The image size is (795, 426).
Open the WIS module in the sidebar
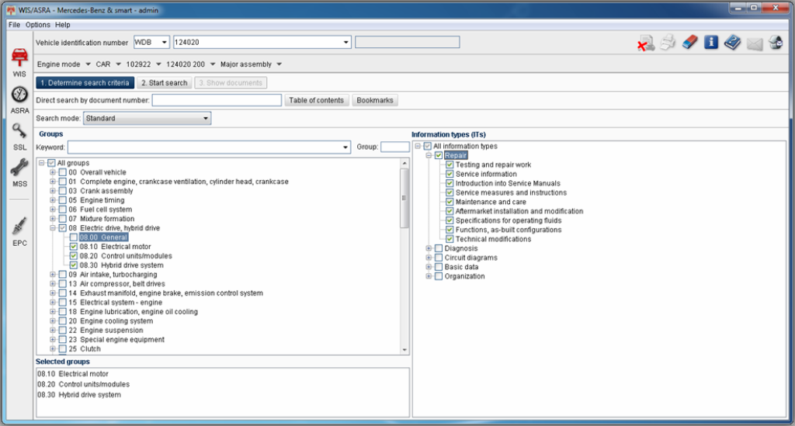click(19, 62)
